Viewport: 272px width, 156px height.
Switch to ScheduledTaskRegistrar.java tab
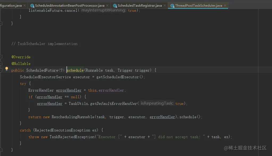coord(140,6)
